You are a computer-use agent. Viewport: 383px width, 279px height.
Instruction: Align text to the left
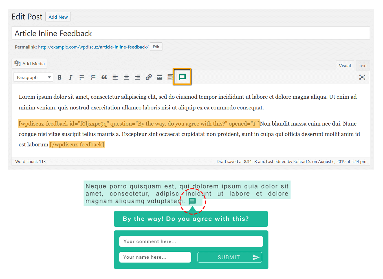pyautogui.click(x=115, y=77)
